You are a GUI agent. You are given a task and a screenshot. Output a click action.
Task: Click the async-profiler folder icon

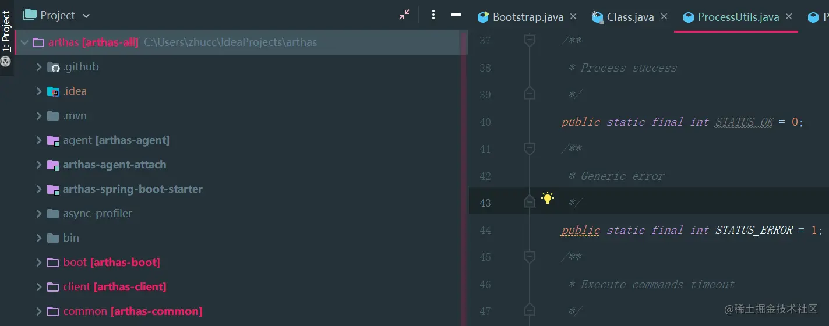53,214
